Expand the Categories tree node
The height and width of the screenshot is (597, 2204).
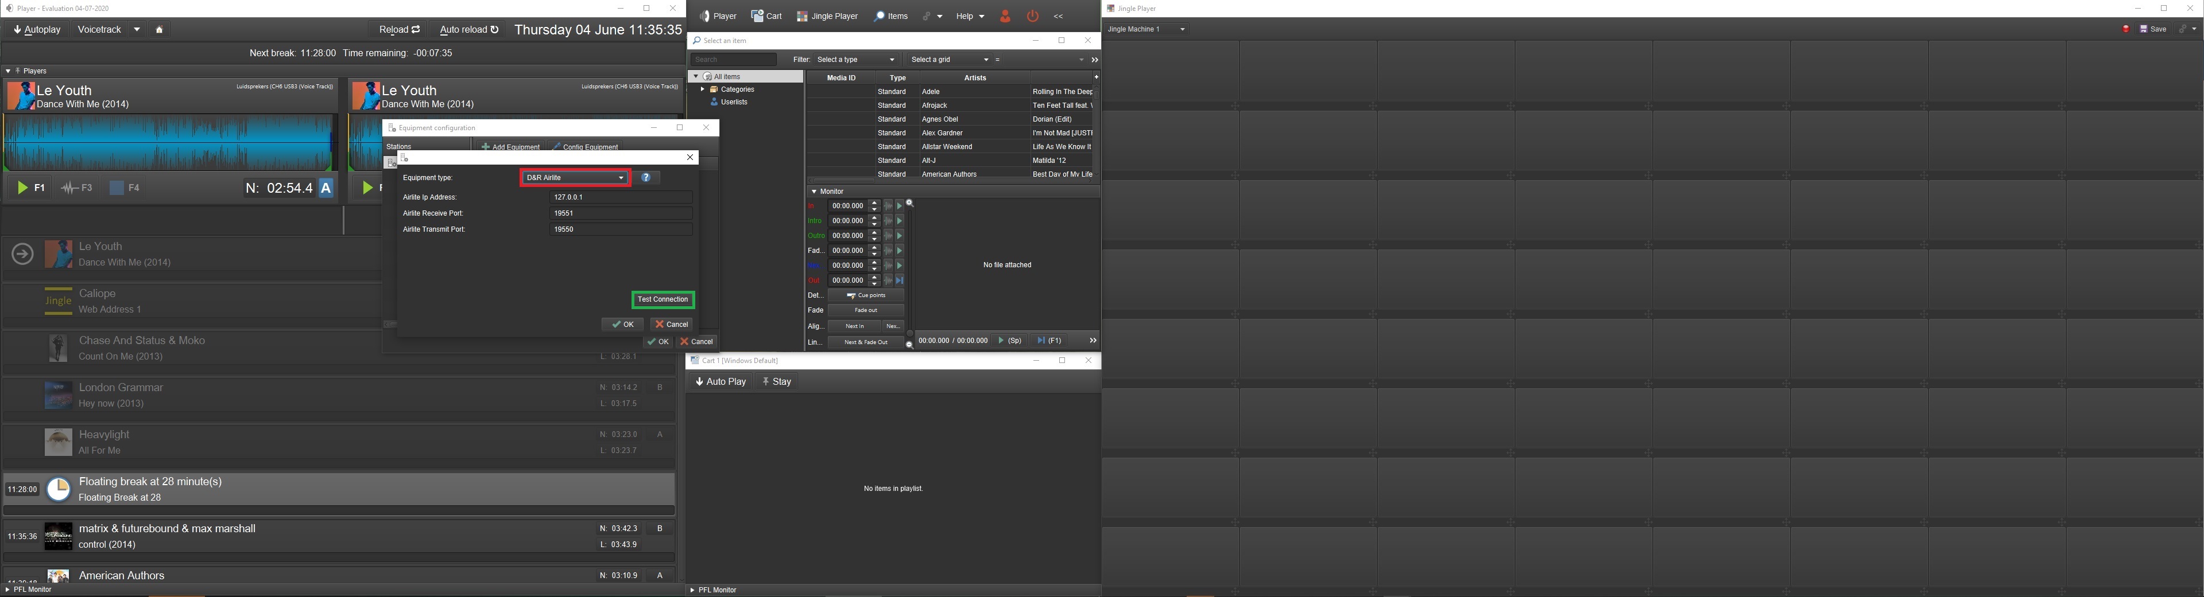703,89
